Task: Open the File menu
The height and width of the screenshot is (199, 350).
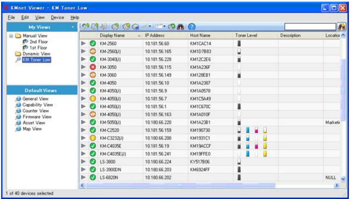Action: [x=11, y=18]
